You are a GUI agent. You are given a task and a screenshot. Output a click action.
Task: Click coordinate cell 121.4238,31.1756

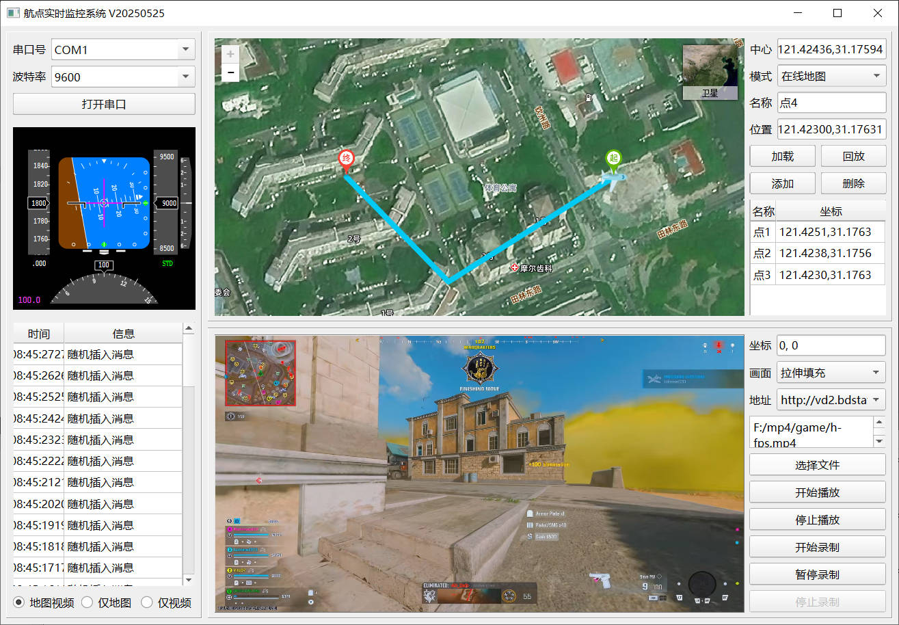coord(830,253)
